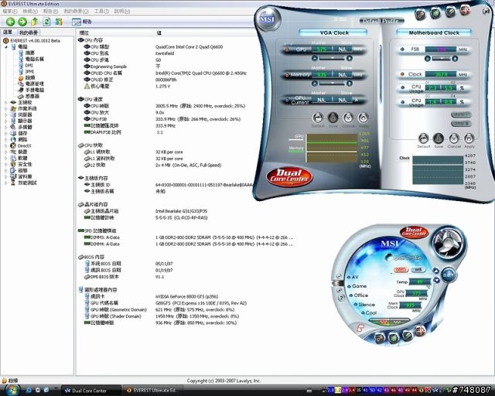495x396 pixels.
Task: Click the small corner icon at the panel's upper right
Action: (x=486, y=12)
